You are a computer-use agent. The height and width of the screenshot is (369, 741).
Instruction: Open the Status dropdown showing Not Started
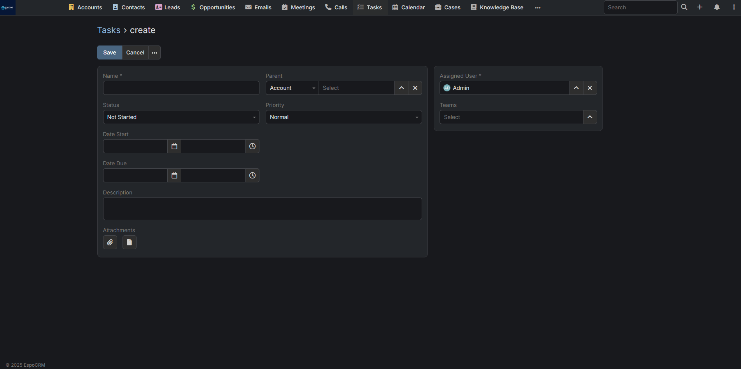tap(181, 117)
